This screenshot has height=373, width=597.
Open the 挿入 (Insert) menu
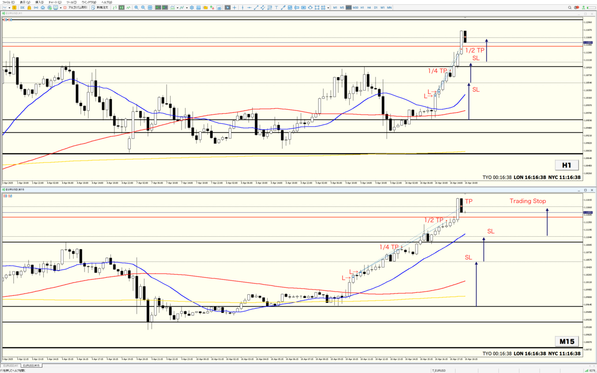(x=39, y=2)
